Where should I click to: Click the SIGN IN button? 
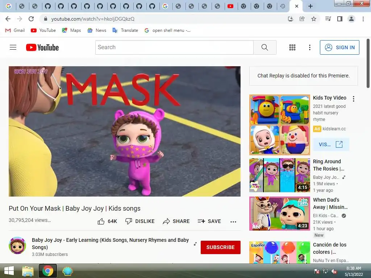click(x=339, y=47)
